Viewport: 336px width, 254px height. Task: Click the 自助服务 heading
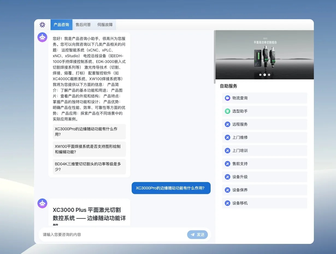229,86
